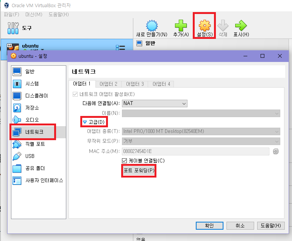This screenshot has height=241, width=292.
Task: Open the orange gear 설정(S) icon
Action: click(x=205, y=25)
